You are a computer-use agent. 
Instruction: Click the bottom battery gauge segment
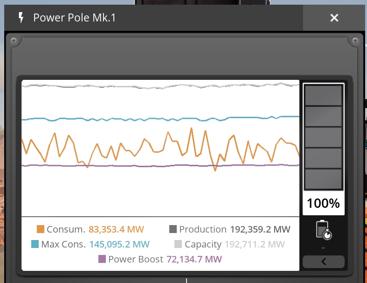[x=323, y=179]
